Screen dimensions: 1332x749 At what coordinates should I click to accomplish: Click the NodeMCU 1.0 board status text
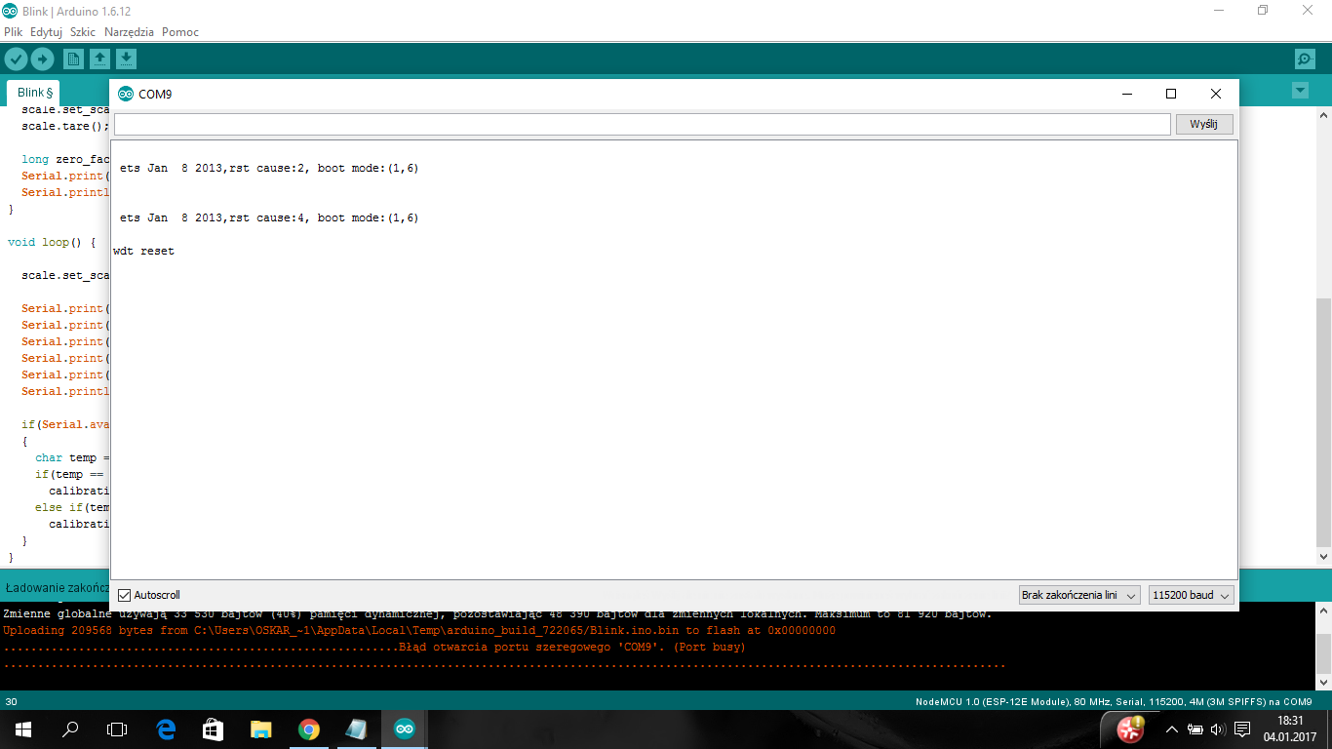tap(1114, 702)
